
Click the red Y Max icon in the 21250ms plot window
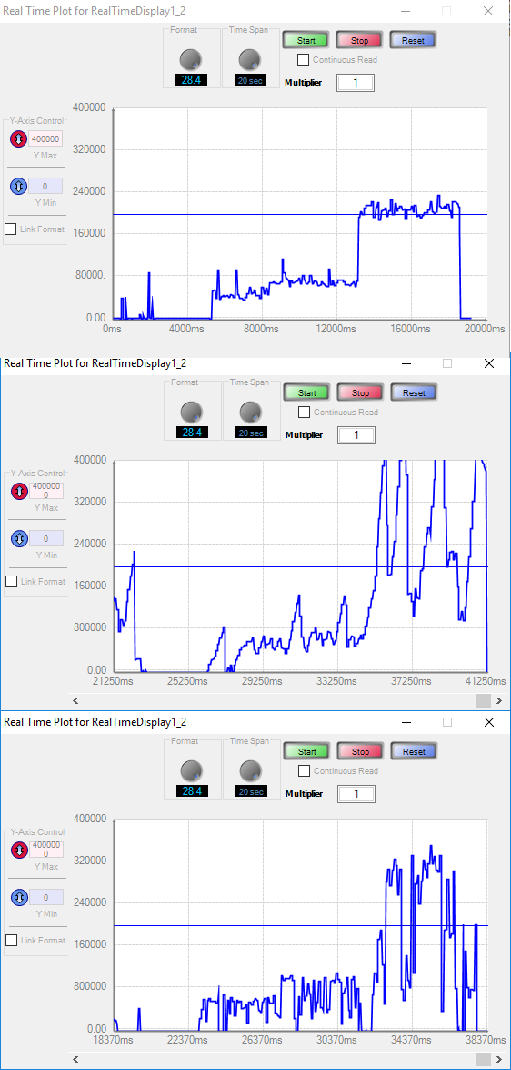click(18, 492)
